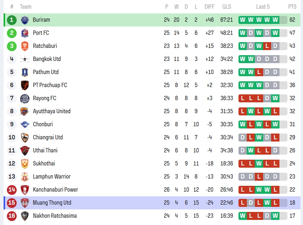
Task: Sort table by PTS column header
Action: (x=292, y=7)
